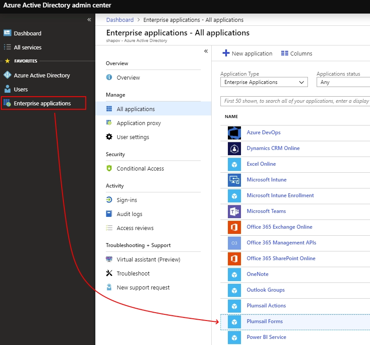Click the Overview info icon
The width and height of the screenshot is (370, 345).
coord(109,77)
